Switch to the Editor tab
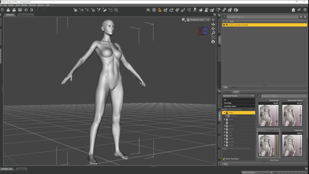The height and width of the screenshot is (174, 309). click(236, 92)
